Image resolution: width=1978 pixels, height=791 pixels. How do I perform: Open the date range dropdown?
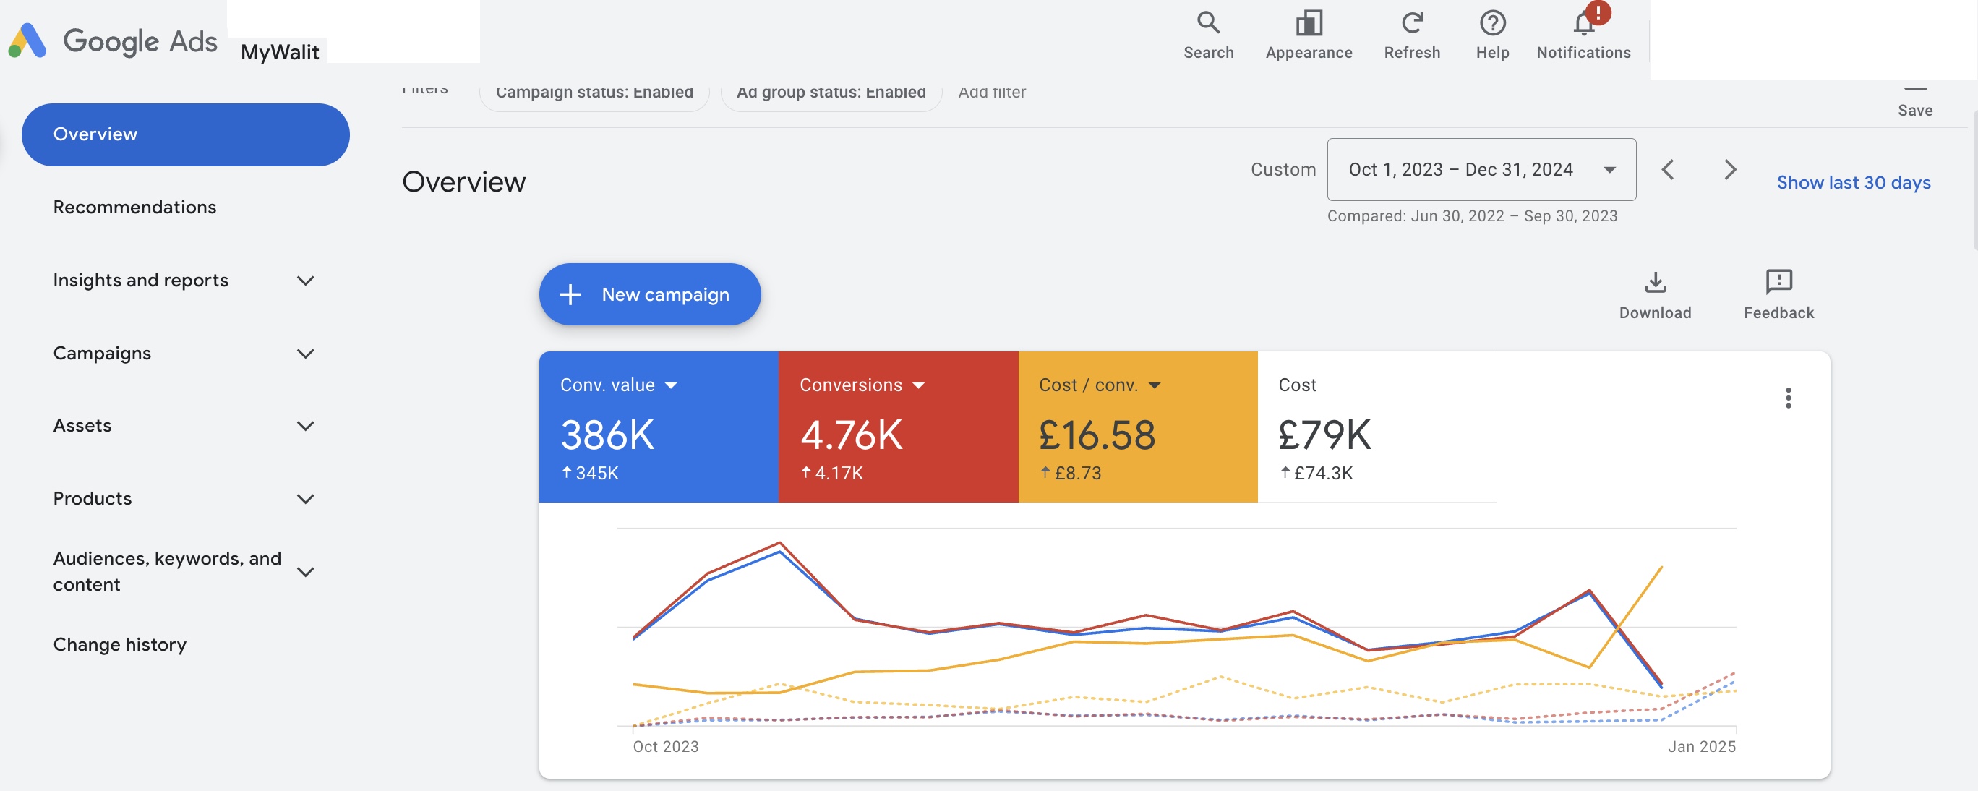click(1481, 170)
